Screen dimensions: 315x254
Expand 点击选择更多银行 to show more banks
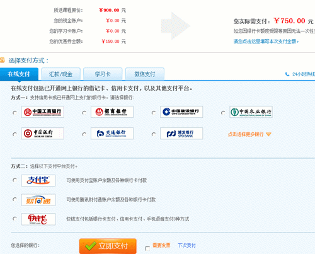point(246,134)
